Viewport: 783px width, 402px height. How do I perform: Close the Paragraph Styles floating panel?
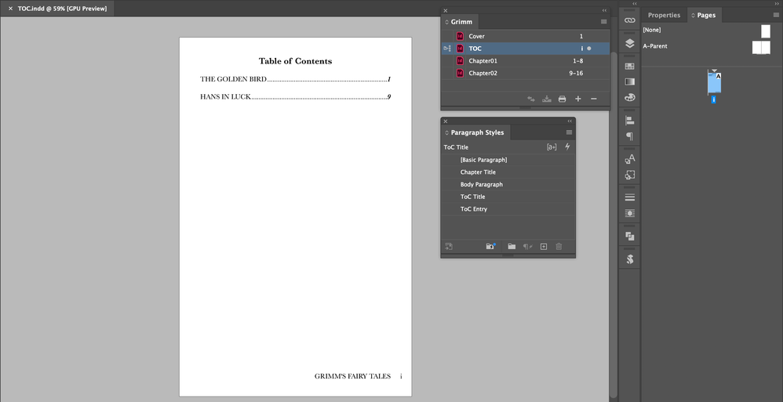click(446, 121)
